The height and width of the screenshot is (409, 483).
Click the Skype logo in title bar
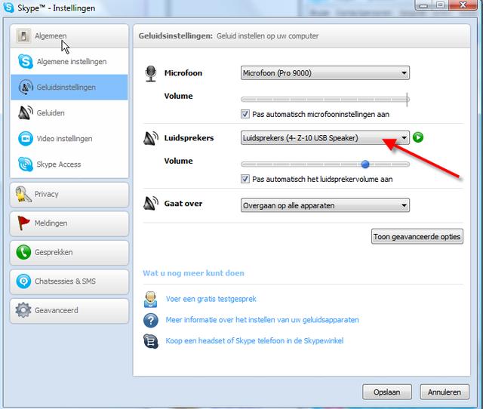pos(8,8)
